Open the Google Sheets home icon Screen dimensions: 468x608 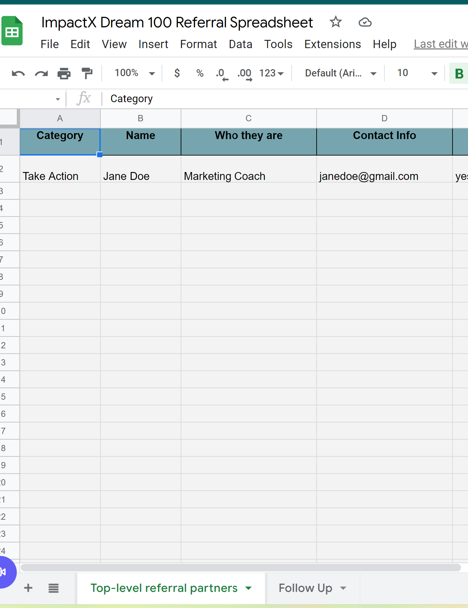[x=12, y=31]
